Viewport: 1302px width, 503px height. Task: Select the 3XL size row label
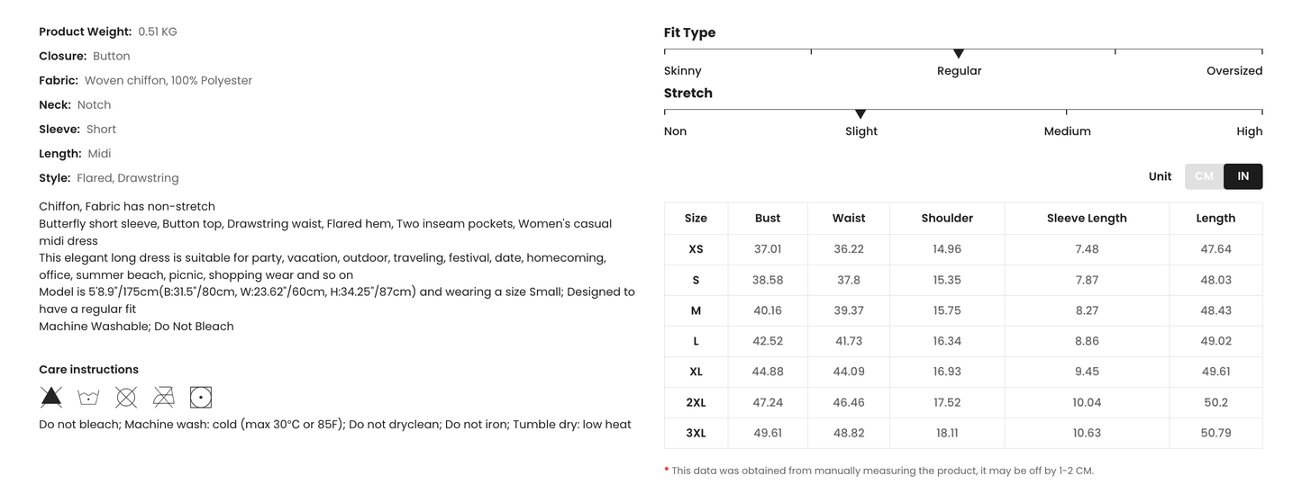[x=696, y=433]
